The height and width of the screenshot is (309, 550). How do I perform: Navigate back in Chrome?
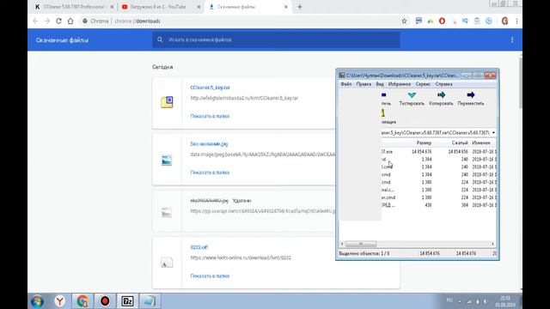pyautogui.click(x=35, y=21)
